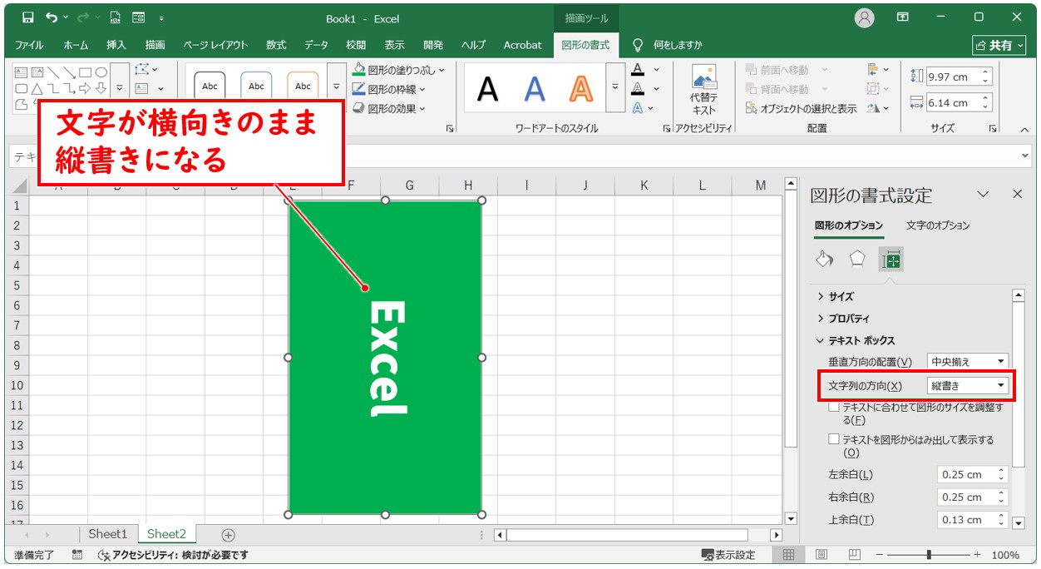Open the align objects dropdown icon
This screenshot has height=569, width=1041.
[877, 70]
